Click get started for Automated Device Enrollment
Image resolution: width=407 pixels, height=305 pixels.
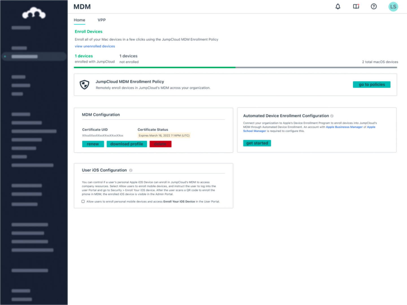(257, 143)
